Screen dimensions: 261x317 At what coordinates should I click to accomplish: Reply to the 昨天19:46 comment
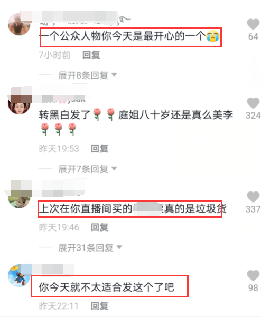click(99, 227)
